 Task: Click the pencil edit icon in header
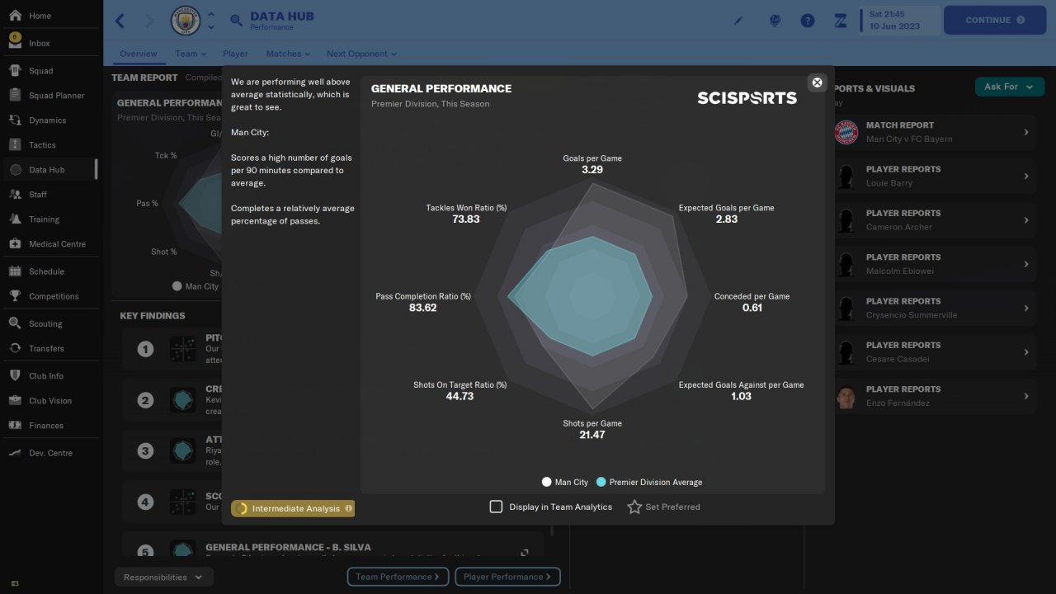point(738,21)
